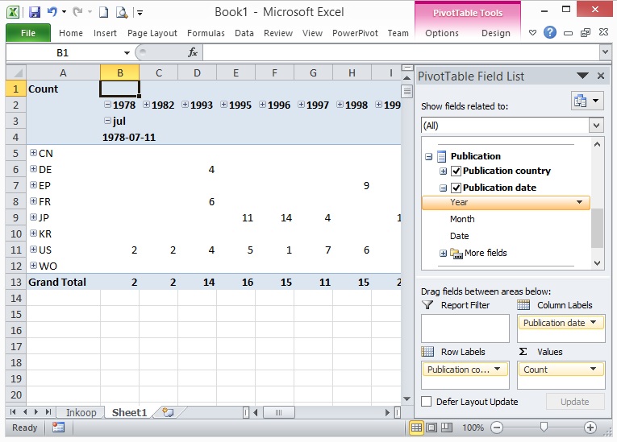
Task: Collapse the Publication table node
Action: click(428, 157)
